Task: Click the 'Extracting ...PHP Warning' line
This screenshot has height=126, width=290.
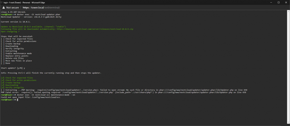Action: click(124, 90)
